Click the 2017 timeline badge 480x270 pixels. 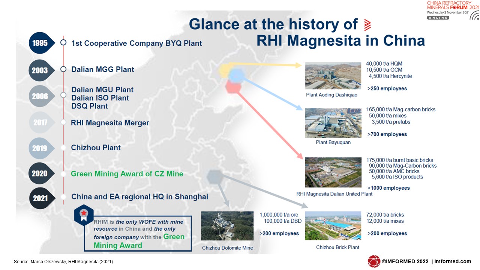[x=42, y=123]
